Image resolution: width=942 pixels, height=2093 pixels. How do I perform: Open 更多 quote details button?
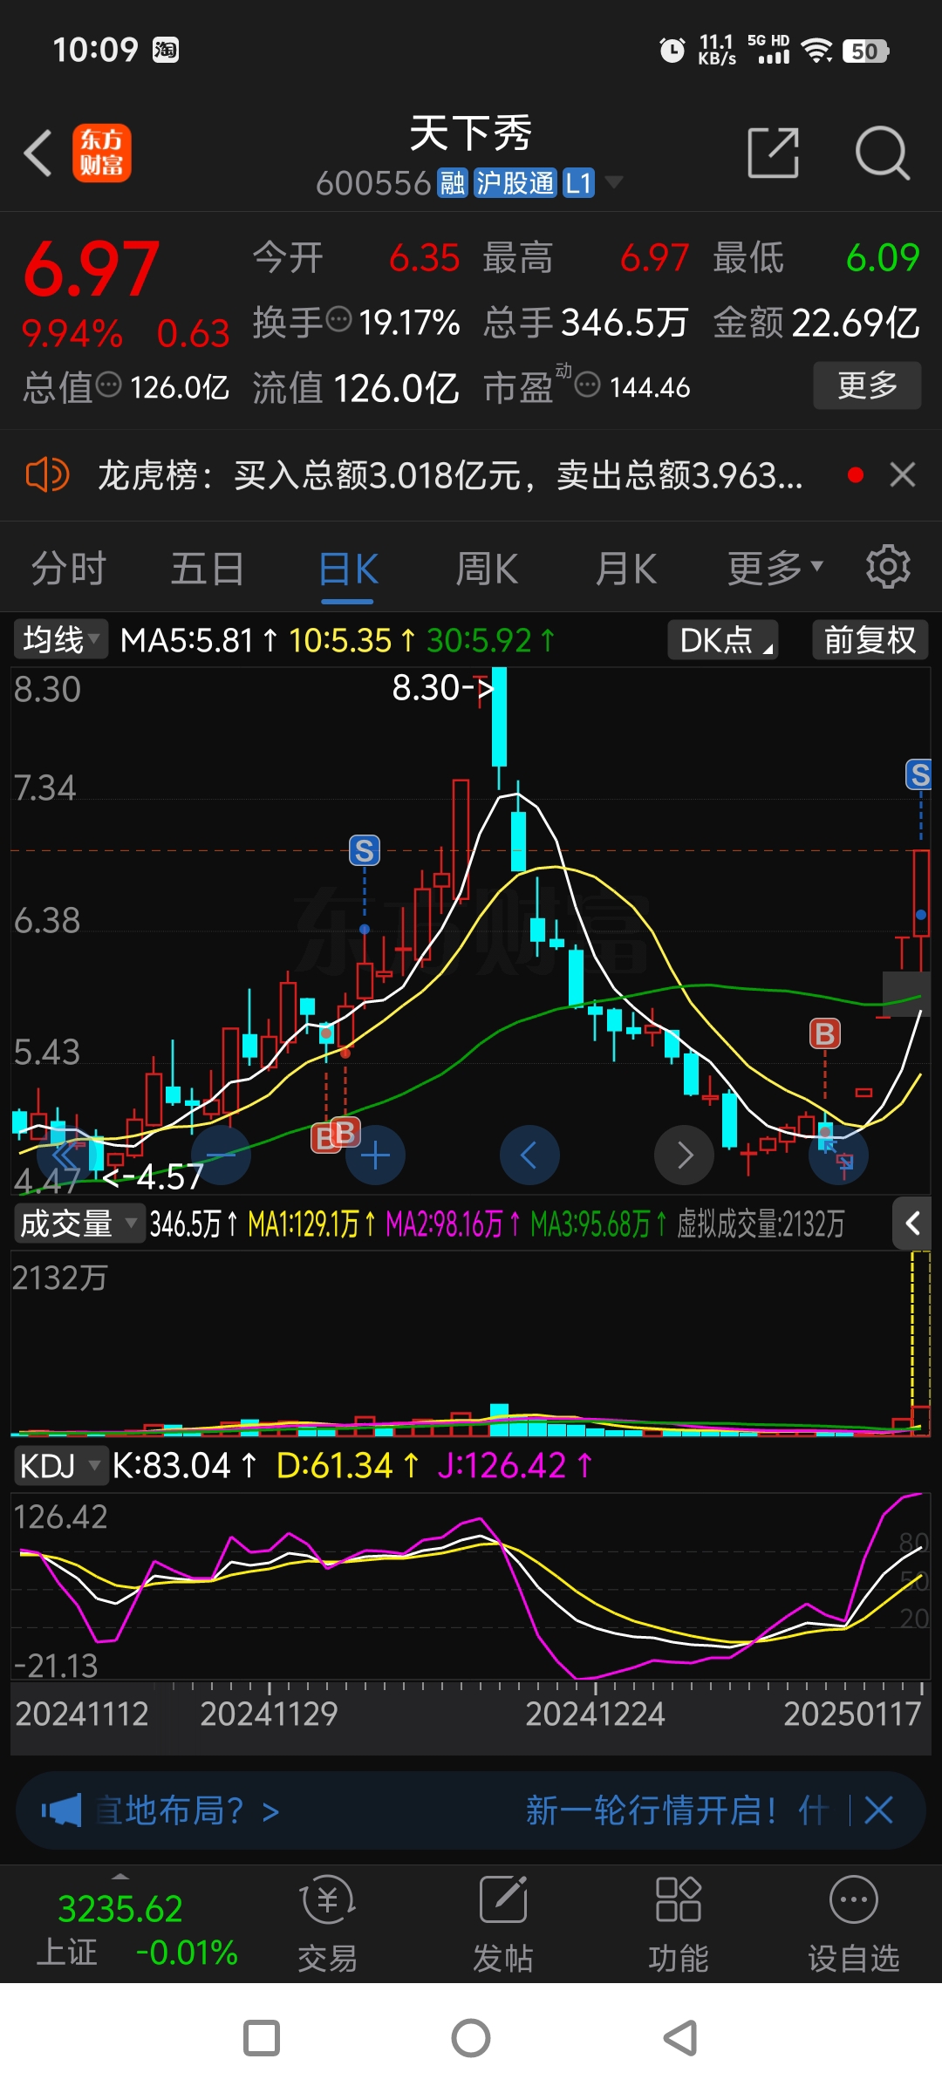click(x=867, y=385)
